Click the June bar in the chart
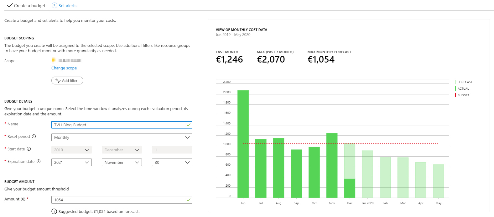This screenshot has width=494, height=217. [243, 144]
